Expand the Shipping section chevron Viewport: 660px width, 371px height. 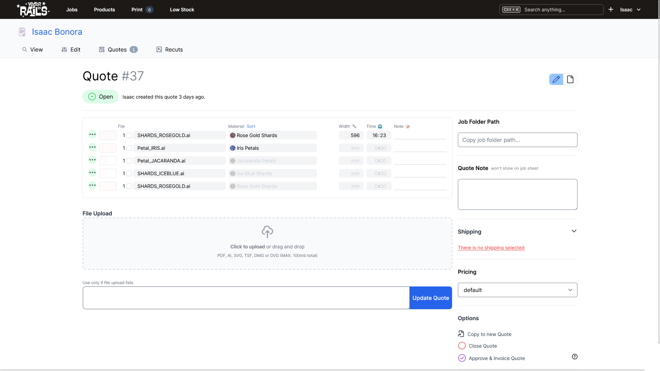574,231
